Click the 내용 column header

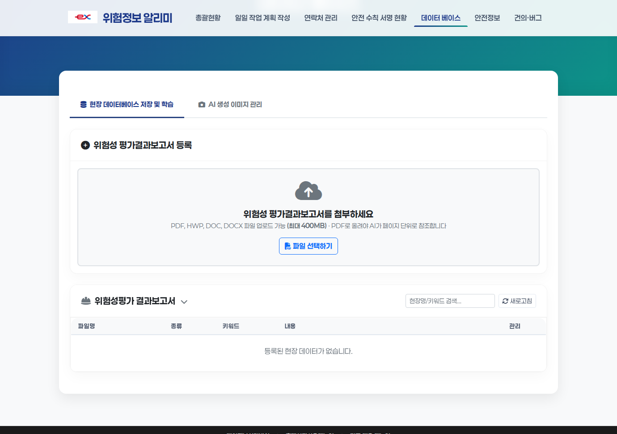(x=290, y=326)
